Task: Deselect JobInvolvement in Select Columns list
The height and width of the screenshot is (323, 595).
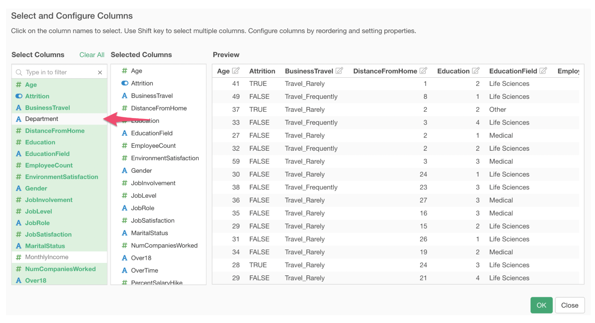Action: (59, 200)
